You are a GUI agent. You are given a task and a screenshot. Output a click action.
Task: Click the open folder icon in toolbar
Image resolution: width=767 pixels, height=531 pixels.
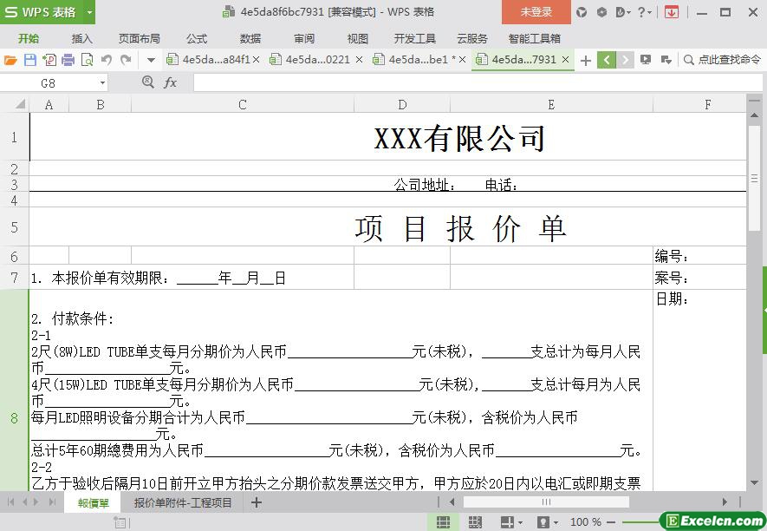tap(10, 60)
